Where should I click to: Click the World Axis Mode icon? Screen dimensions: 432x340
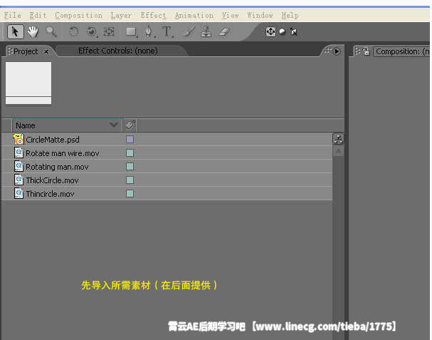coord(282,31)
